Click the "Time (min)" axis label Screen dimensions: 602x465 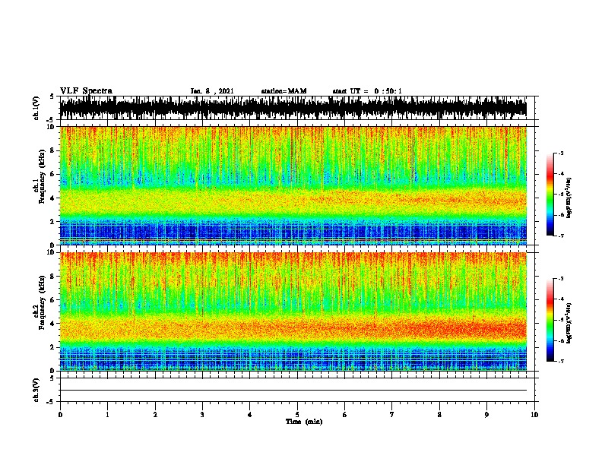304,422
